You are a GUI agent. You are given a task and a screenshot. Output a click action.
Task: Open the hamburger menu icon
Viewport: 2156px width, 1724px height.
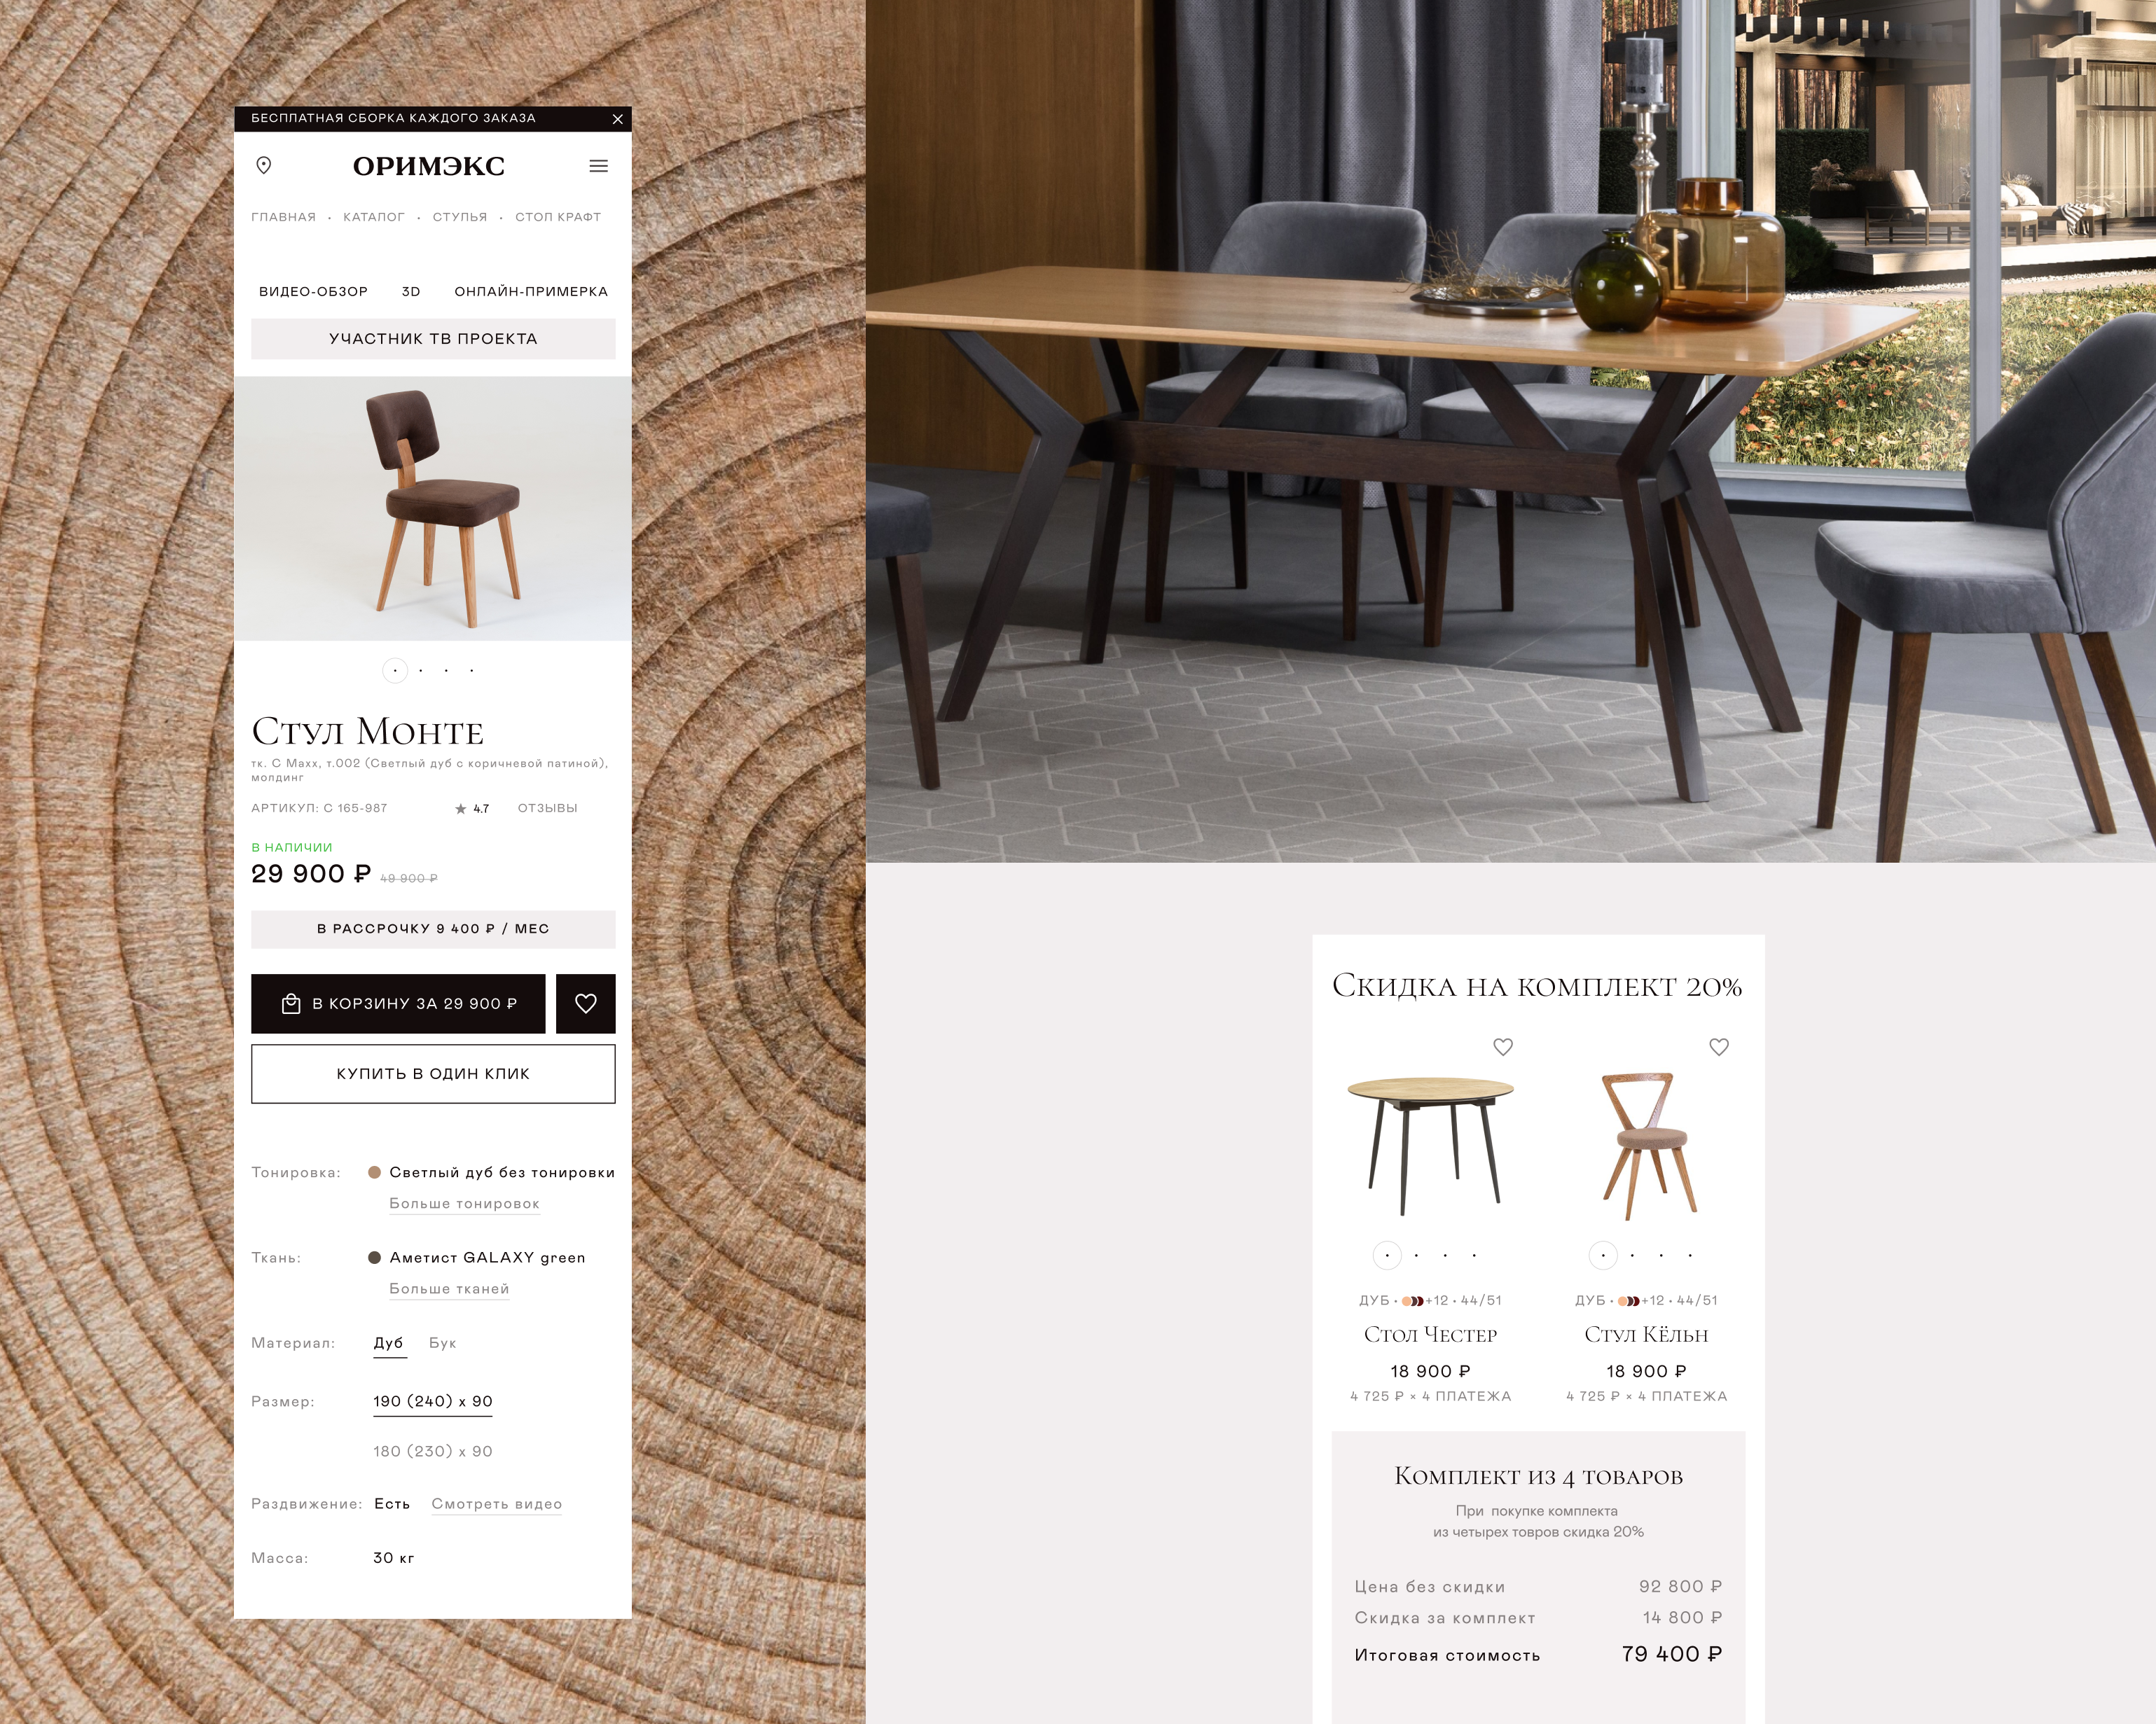coord(598,166)
